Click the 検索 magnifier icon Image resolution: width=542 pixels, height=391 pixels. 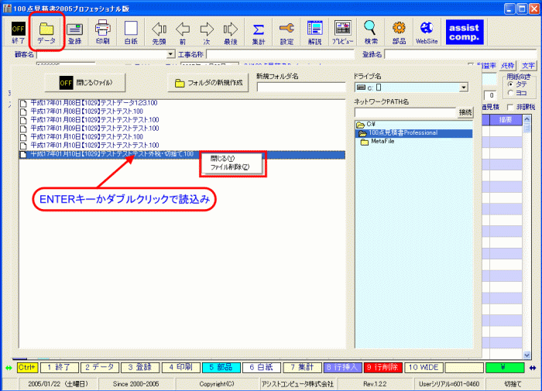point(371,33)
